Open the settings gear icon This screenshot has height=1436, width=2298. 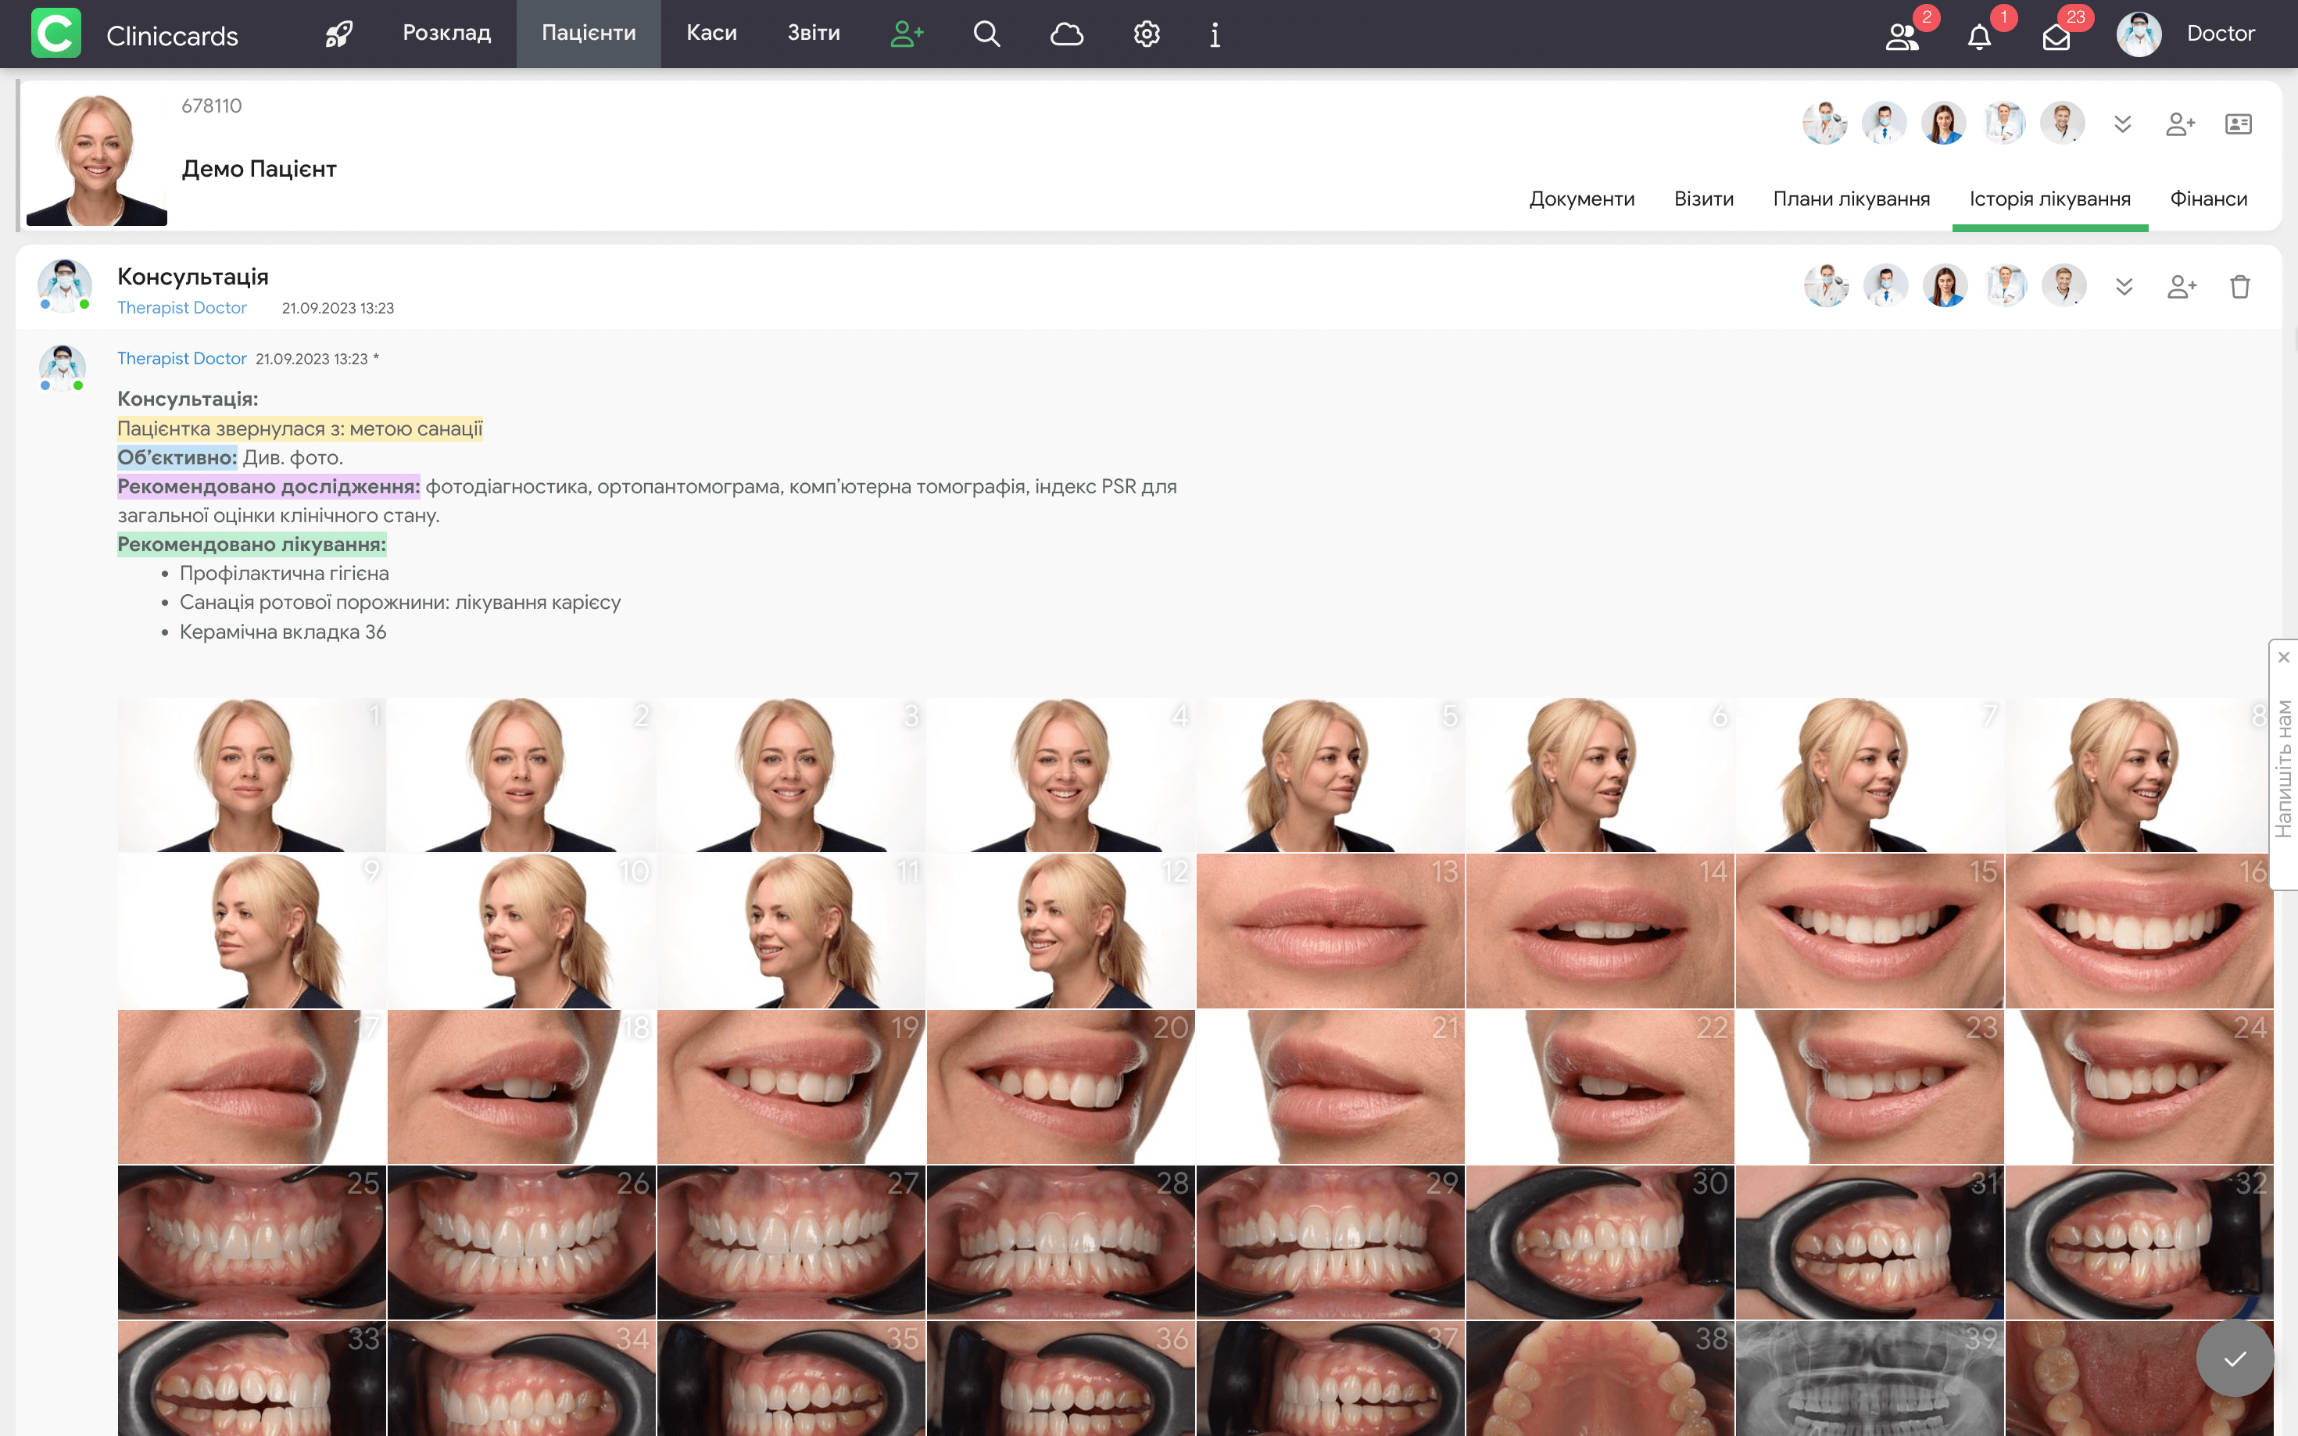(1146, 34)
